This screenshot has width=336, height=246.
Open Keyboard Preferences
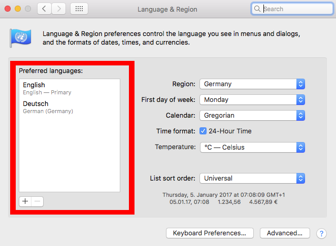tap(210, 233)
